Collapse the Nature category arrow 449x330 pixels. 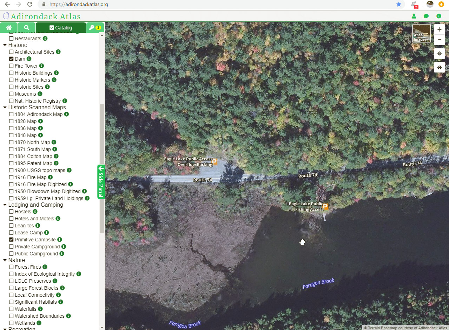[x=5, y=260]
